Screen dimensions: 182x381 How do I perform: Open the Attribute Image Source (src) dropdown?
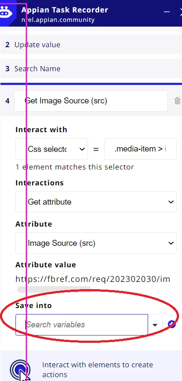(96, 243)
